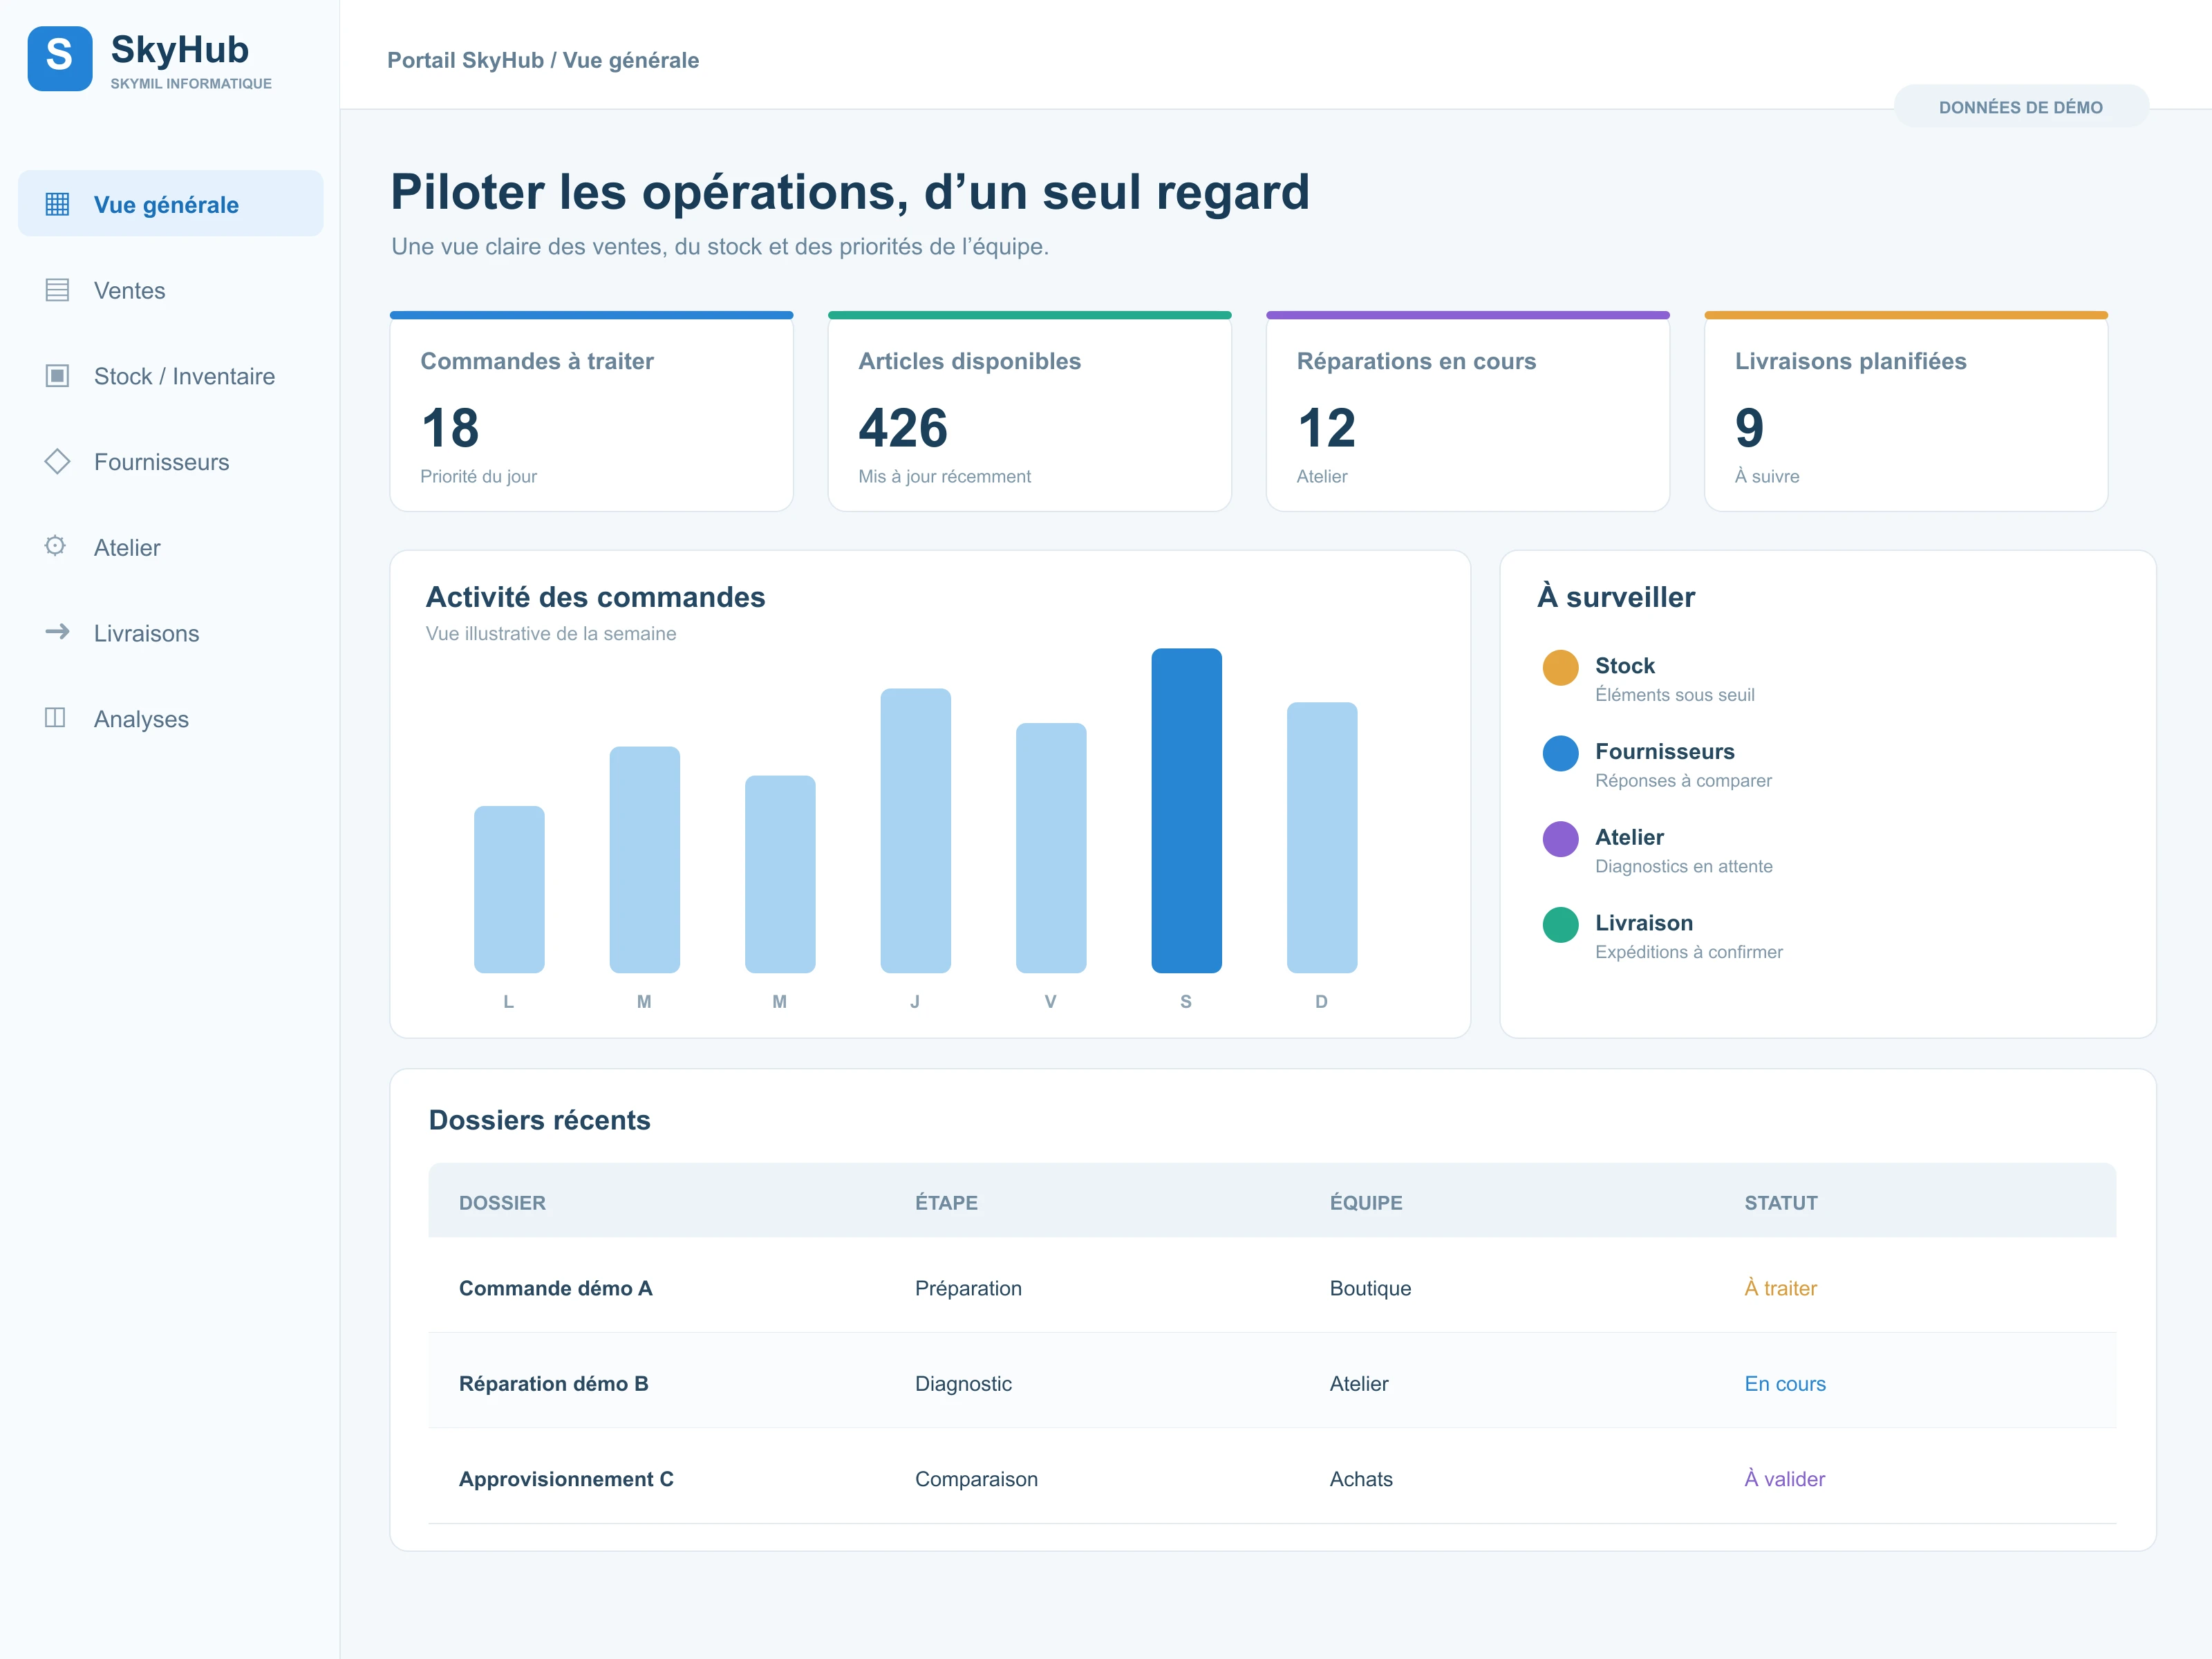Image resolution: width=2212 pixels, height=1659 pixels.
Task: Open the Analyses panel icon
Action: (x=55, y=718)
